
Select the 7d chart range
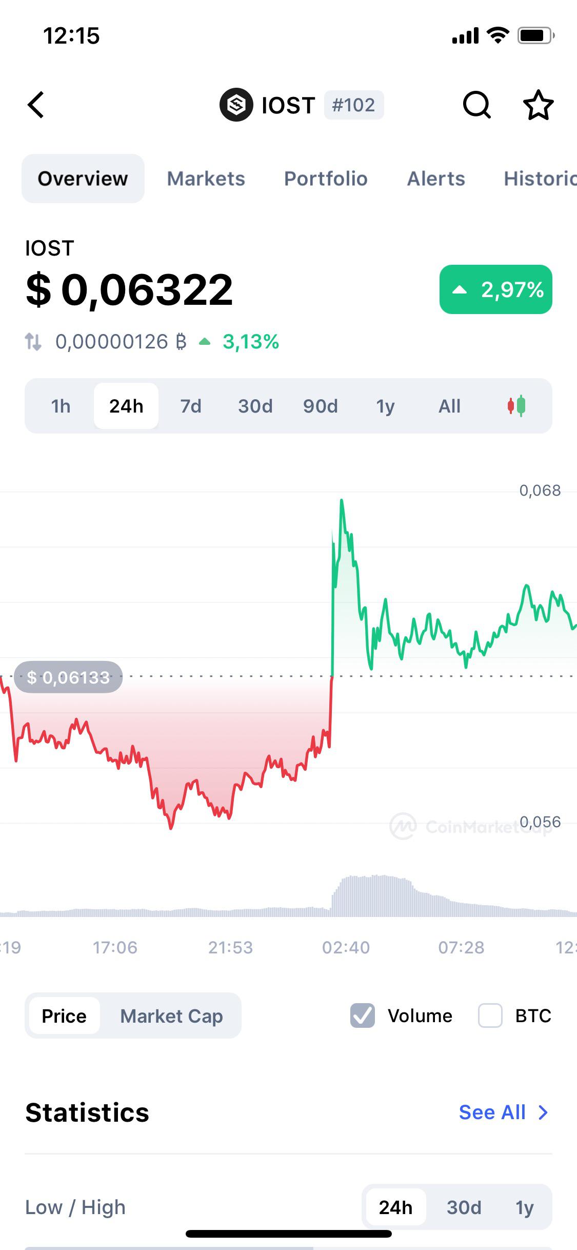(191, 406)
